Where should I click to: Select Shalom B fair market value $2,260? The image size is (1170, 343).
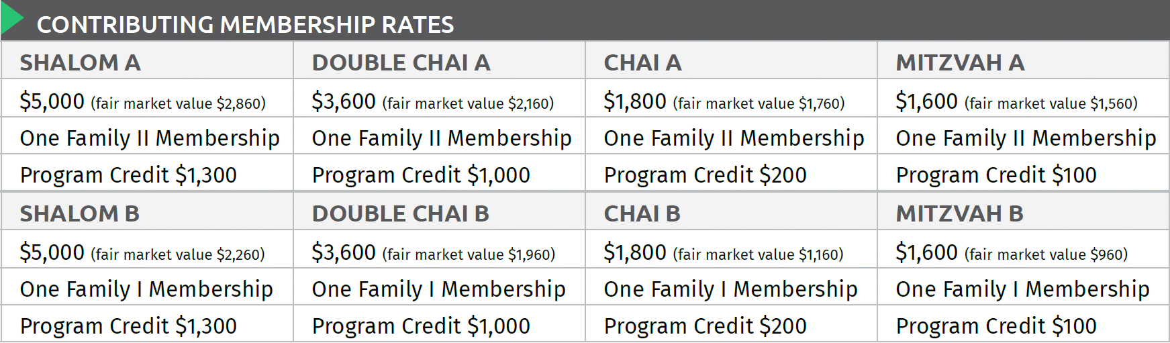(x=178, y=254)
